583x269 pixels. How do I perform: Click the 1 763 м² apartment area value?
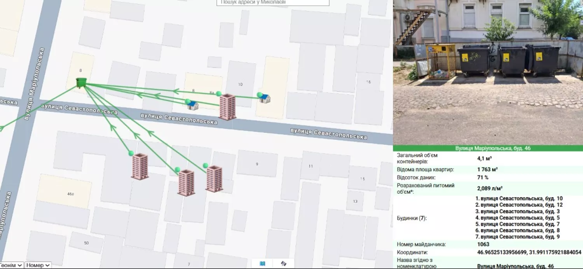(x=487, y=169)
